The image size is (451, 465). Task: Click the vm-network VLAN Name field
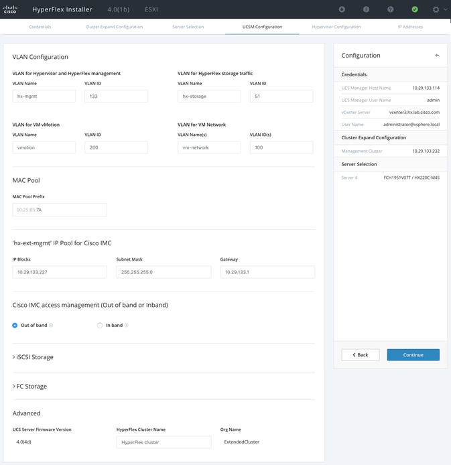[x=209, y=147]
